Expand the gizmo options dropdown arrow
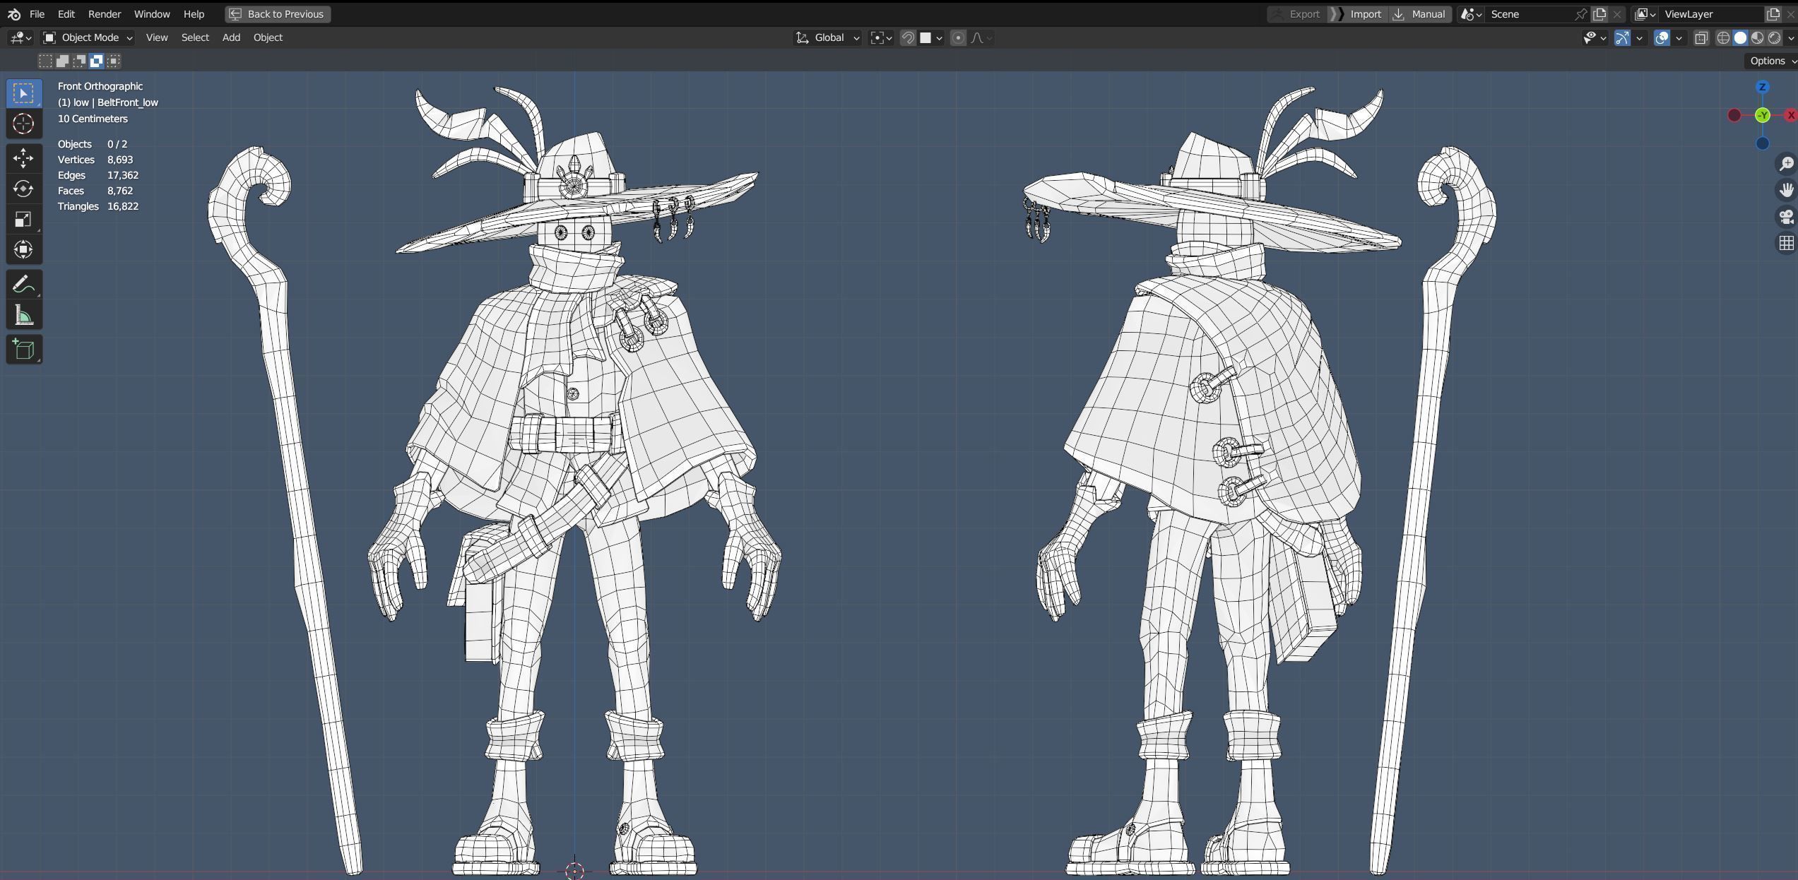The image size is (1798, 880). pos(1640,38)
